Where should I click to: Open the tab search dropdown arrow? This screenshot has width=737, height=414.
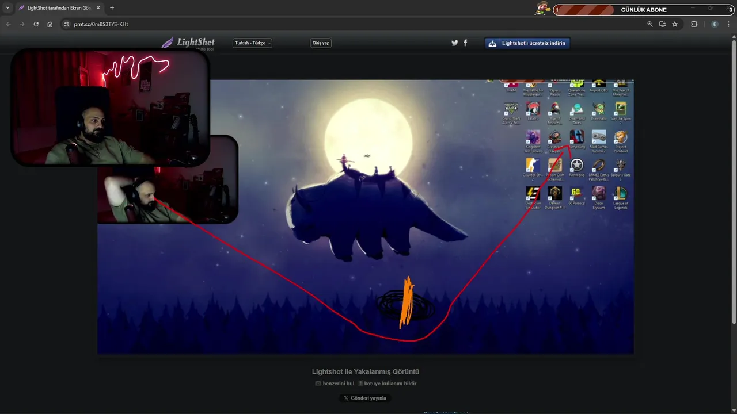pyautogui.click(x=7, y=8)
